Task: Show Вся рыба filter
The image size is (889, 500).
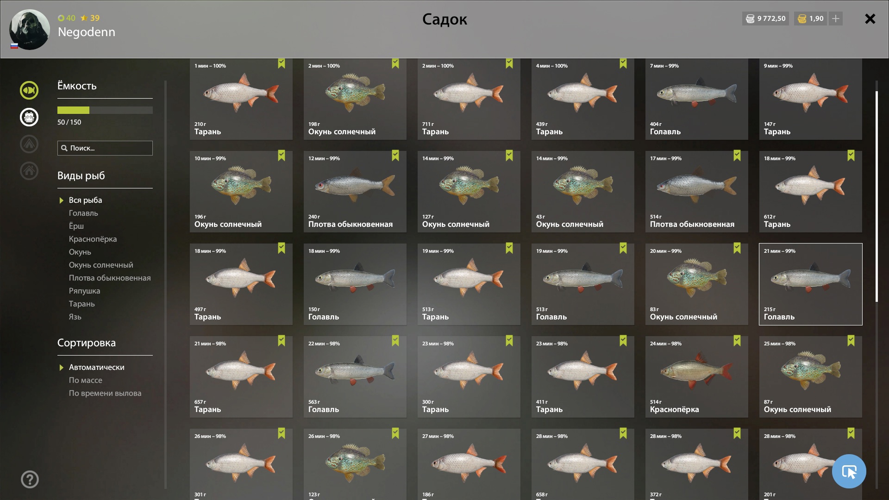Action: pyautogui.click(x=85, y=200)
